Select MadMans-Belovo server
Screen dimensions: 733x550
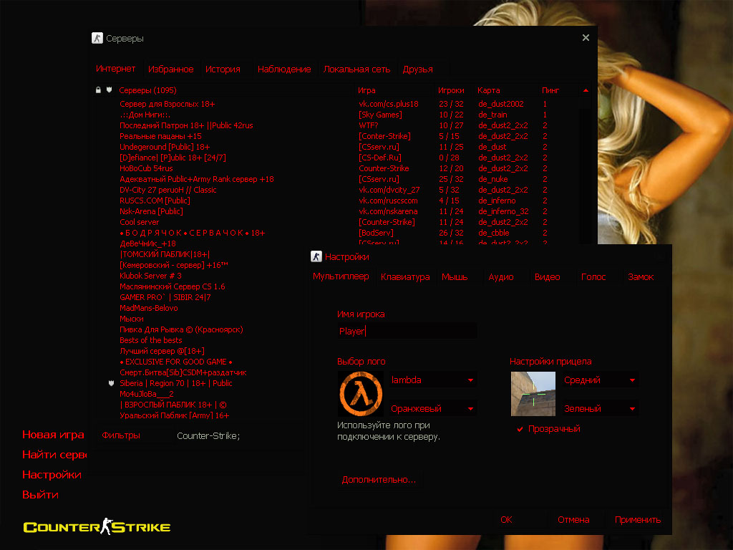(x=148, y=308)
